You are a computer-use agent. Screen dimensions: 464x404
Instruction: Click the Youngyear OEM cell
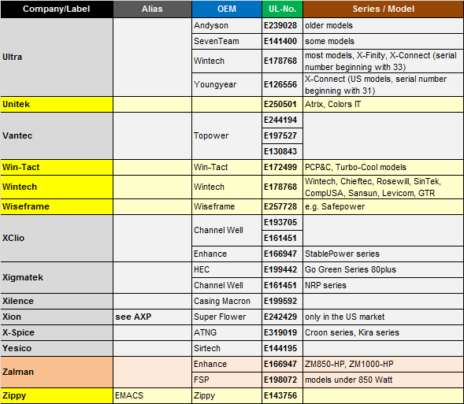(x=227, y=84)
